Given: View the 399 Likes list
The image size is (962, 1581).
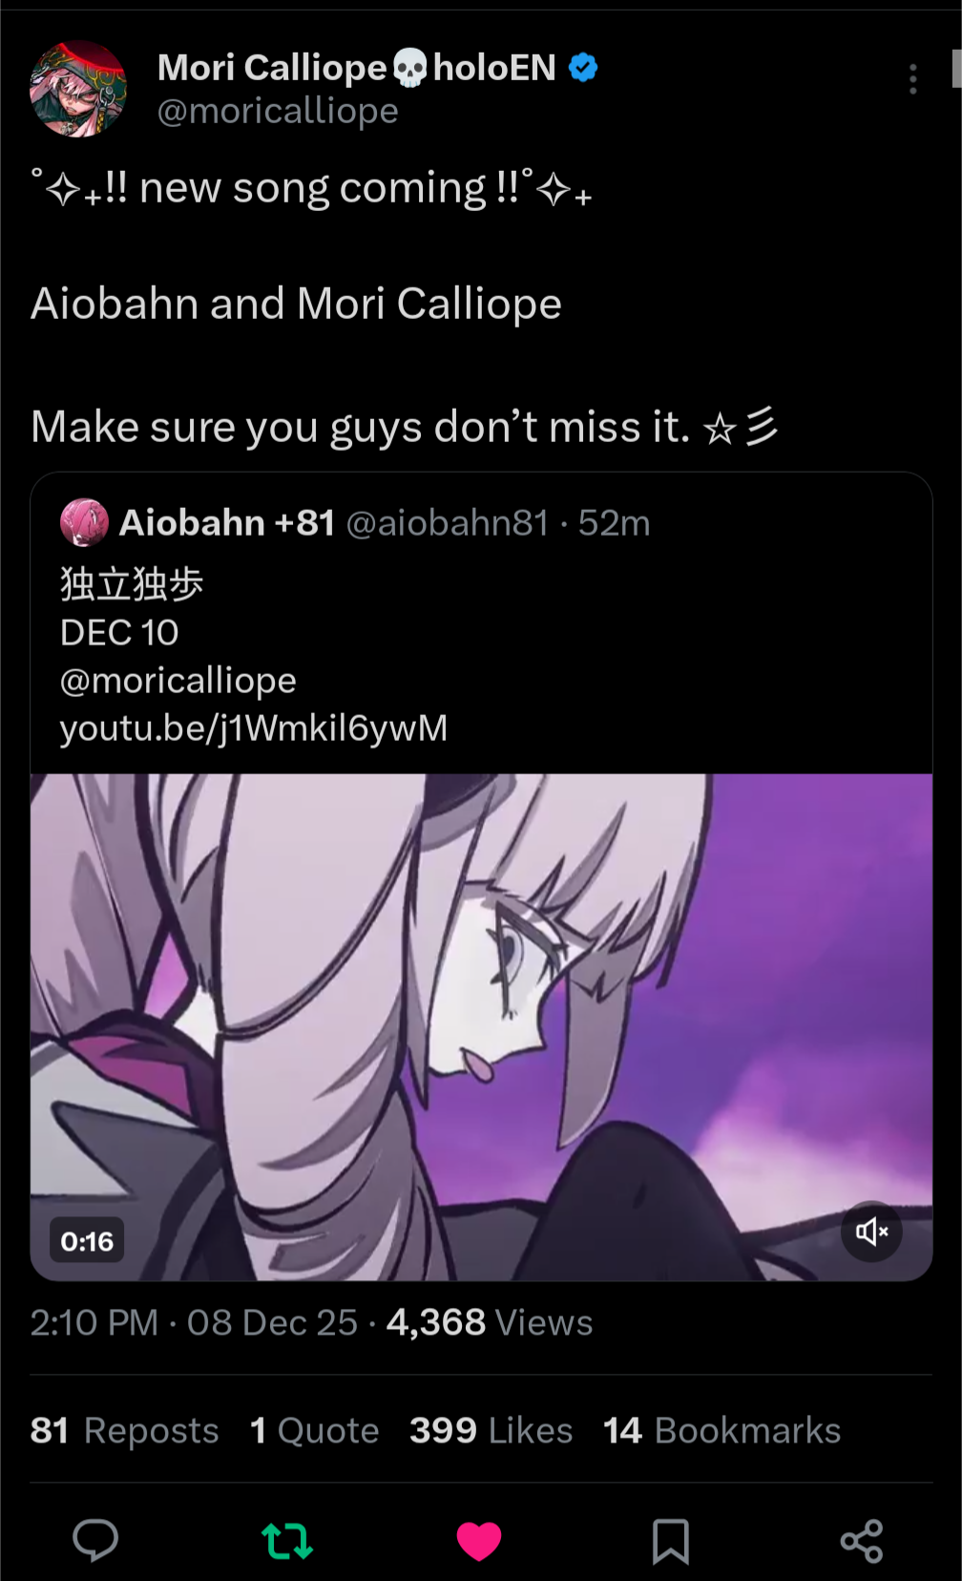Looking at the screenshot, I should [x=491, y=1430].
